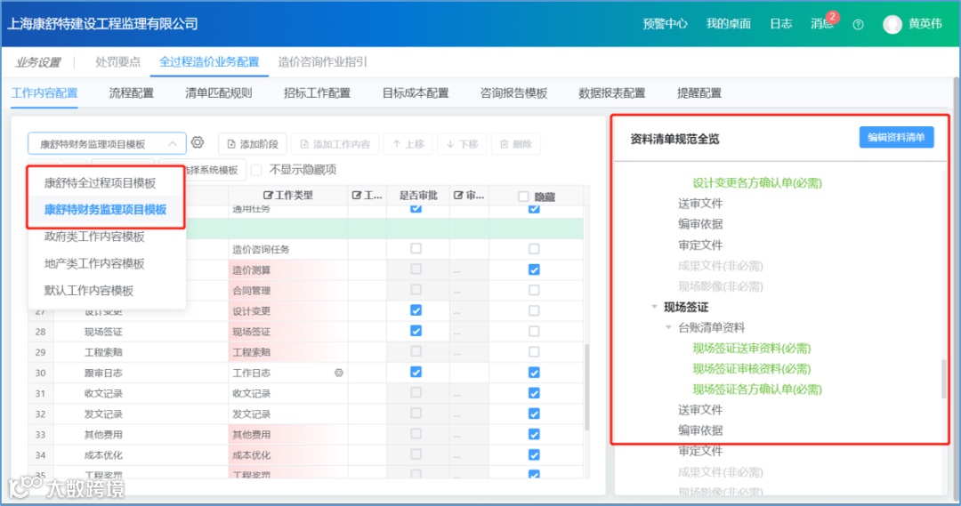Click the 删除 button
The width and height of the screenshot is (961, 506).
click(x=515, y=144)
